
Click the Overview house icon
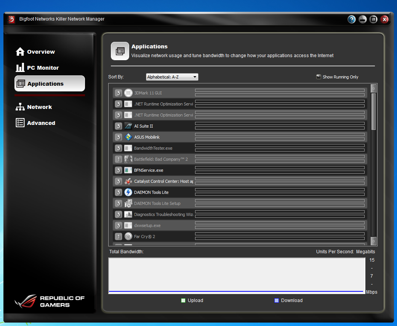tap(20, 52)
